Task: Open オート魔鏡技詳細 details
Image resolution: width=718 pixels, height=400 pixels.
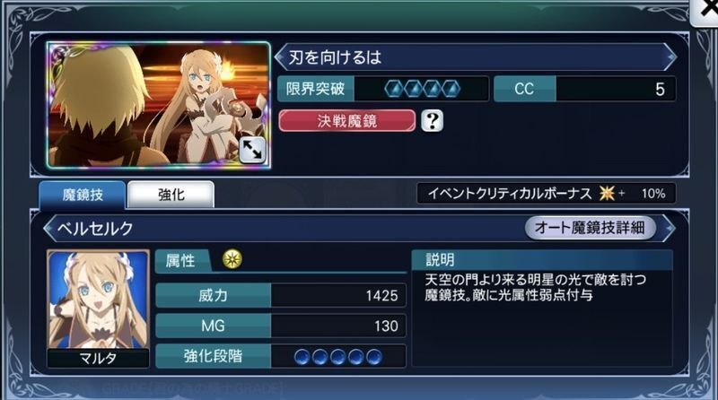Action: [x=590, y=228]
